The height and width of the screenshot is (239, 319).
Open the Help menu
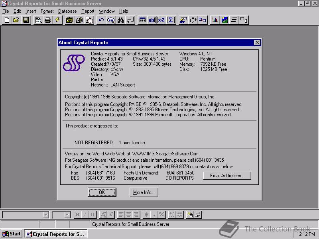124,11
